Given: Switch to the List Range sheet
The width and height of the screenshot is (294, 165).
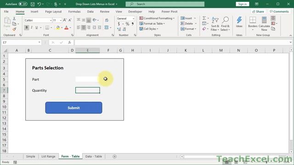Looking at the screenshot, I should pos(48,156).
